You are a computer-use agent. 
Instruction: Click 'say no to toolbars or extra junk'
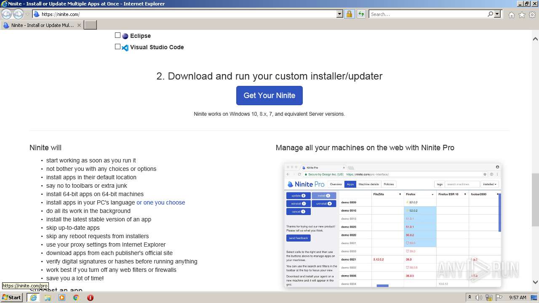tap(87, 186)
